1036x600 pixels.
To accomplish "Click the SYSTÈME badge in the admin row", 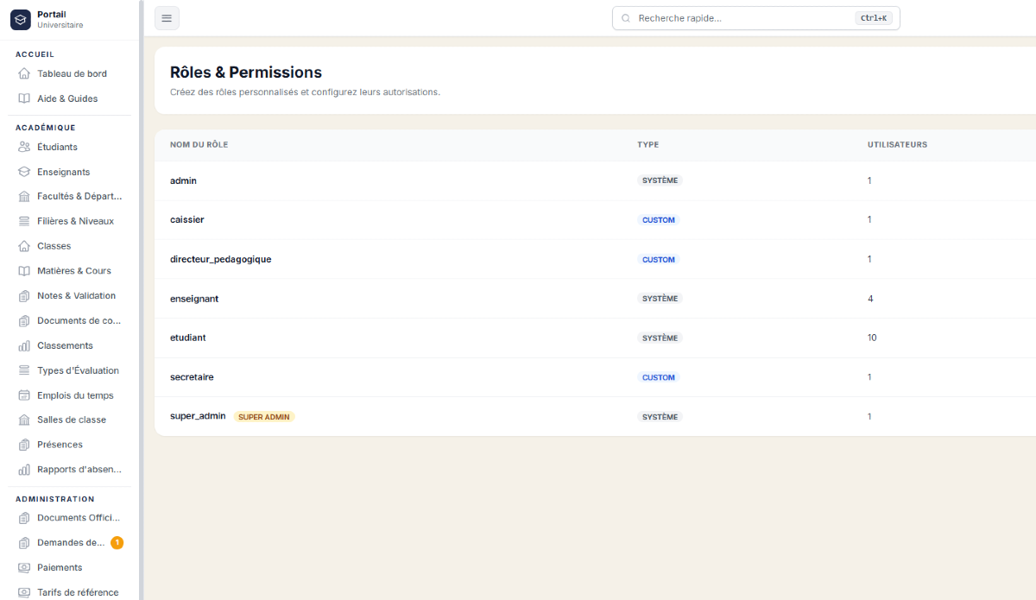I will [660, 180].
